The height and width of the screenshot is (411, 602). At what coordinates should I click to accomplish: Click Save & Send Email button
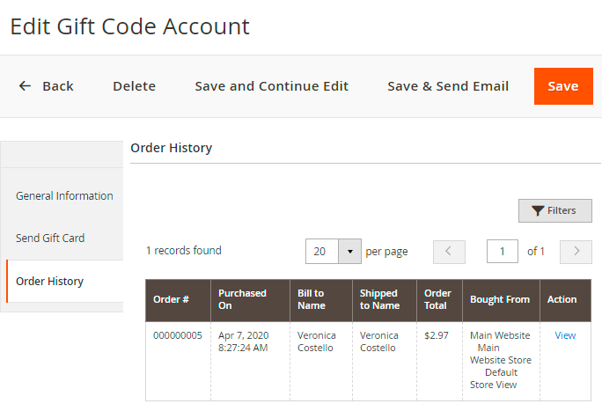[448, 86]
